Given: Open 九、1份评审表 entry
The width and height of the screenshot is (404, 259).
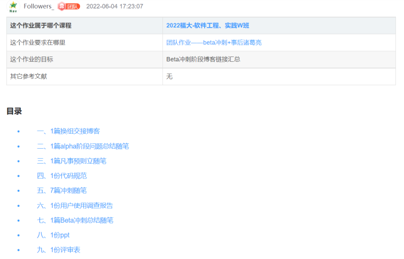Looking at the screenshot, I should pos(58,250).
